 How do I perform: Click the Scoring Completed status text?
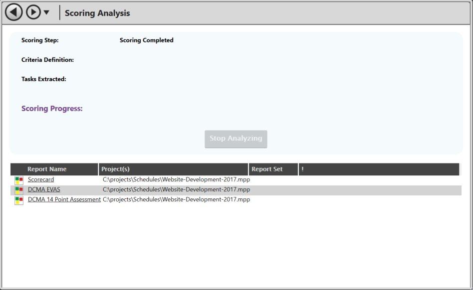(147, 40)
